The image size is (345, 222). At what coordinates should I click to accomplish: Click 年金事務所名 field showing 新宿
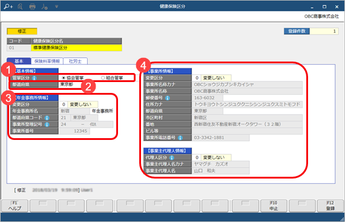pyautogui.click(x=74, y=111)
